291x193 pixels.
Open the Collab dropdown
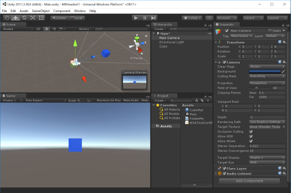click(x=192, y=18)
